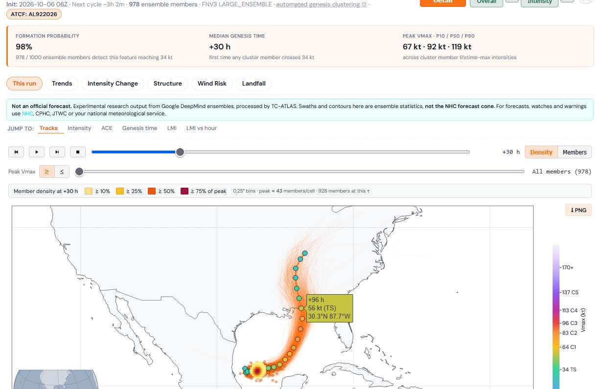This screenshot has height=389, width=603.
Task: Switch to the Intensity Change tab
Action: [x=113, y=84]
